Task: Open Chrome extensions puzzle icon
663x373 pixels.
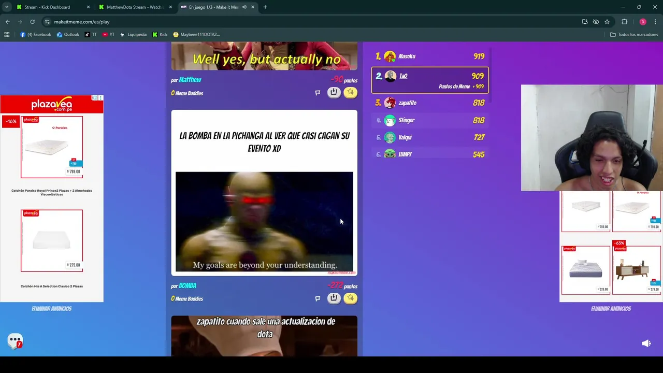Action: point(624,22)
